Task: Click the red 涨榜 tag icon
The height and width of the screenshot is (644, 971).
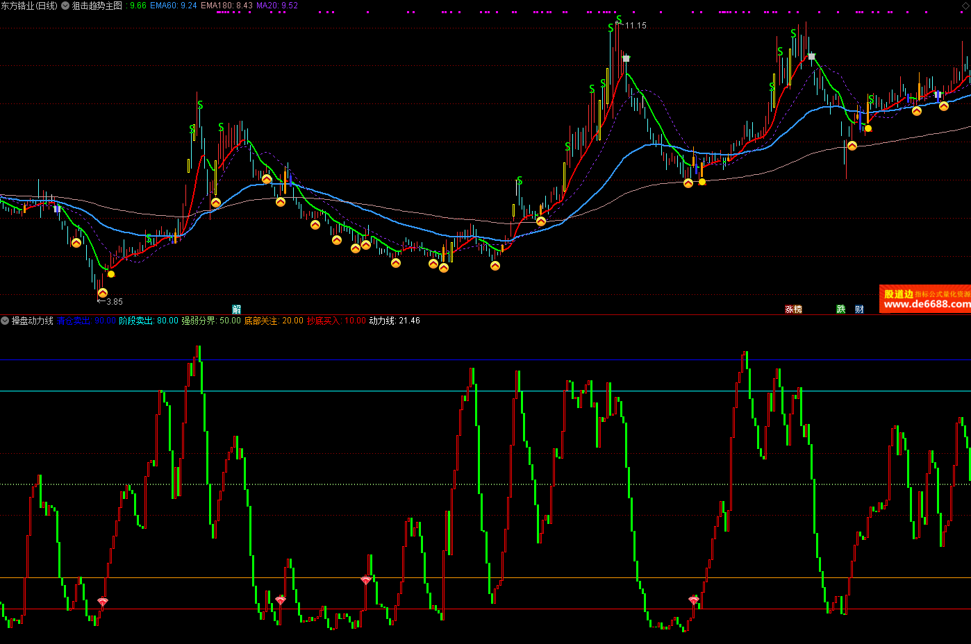Action: click(x=793, y=310)
